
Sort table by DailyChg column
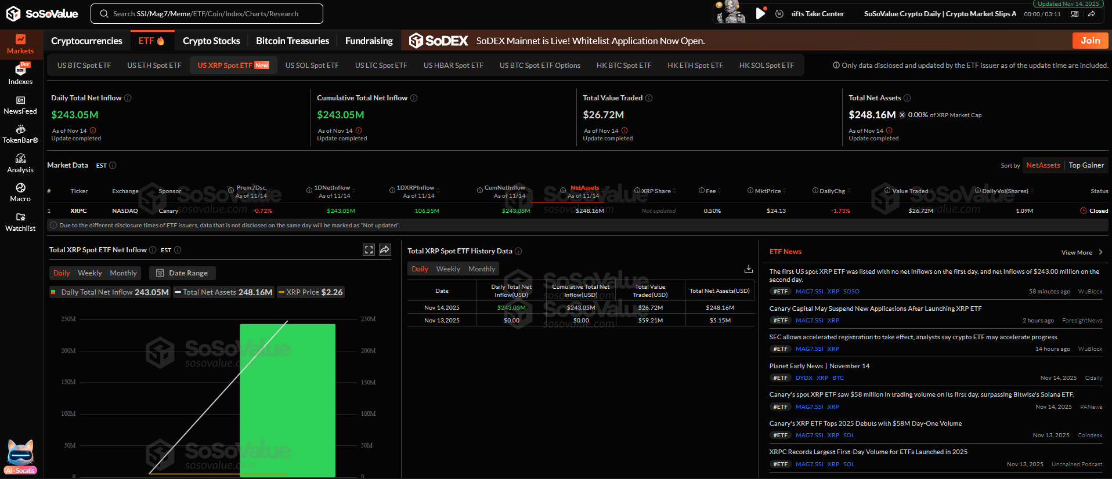pyautogui.click(x=832, y=191)
